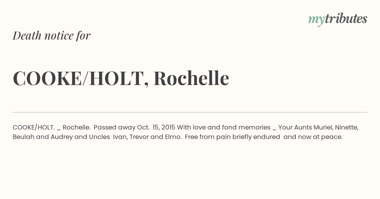380x199 pixels.
Task: Click "COOKE/HOLT." at start of notice body
Action: pos(34,128)
